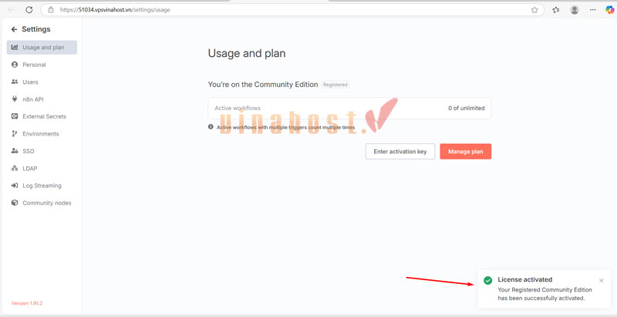View site info lock icon
The width and height of the screenshot is (617, 317).
click(x=51, y=10)
